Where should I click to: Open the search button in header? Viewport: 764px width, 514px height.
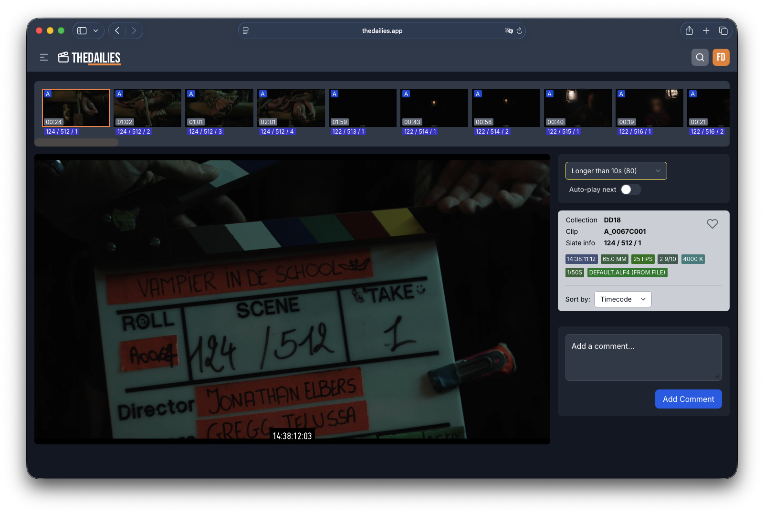[x=700, y=57]
